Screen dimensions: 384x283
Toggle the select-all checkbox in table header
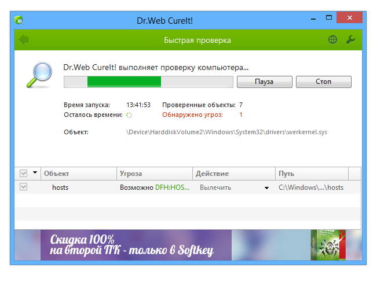tap(24, 174)
